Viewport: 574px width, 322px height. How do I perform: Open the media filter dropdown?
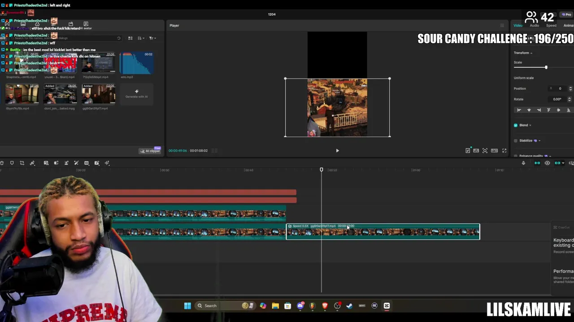[152, 38]
